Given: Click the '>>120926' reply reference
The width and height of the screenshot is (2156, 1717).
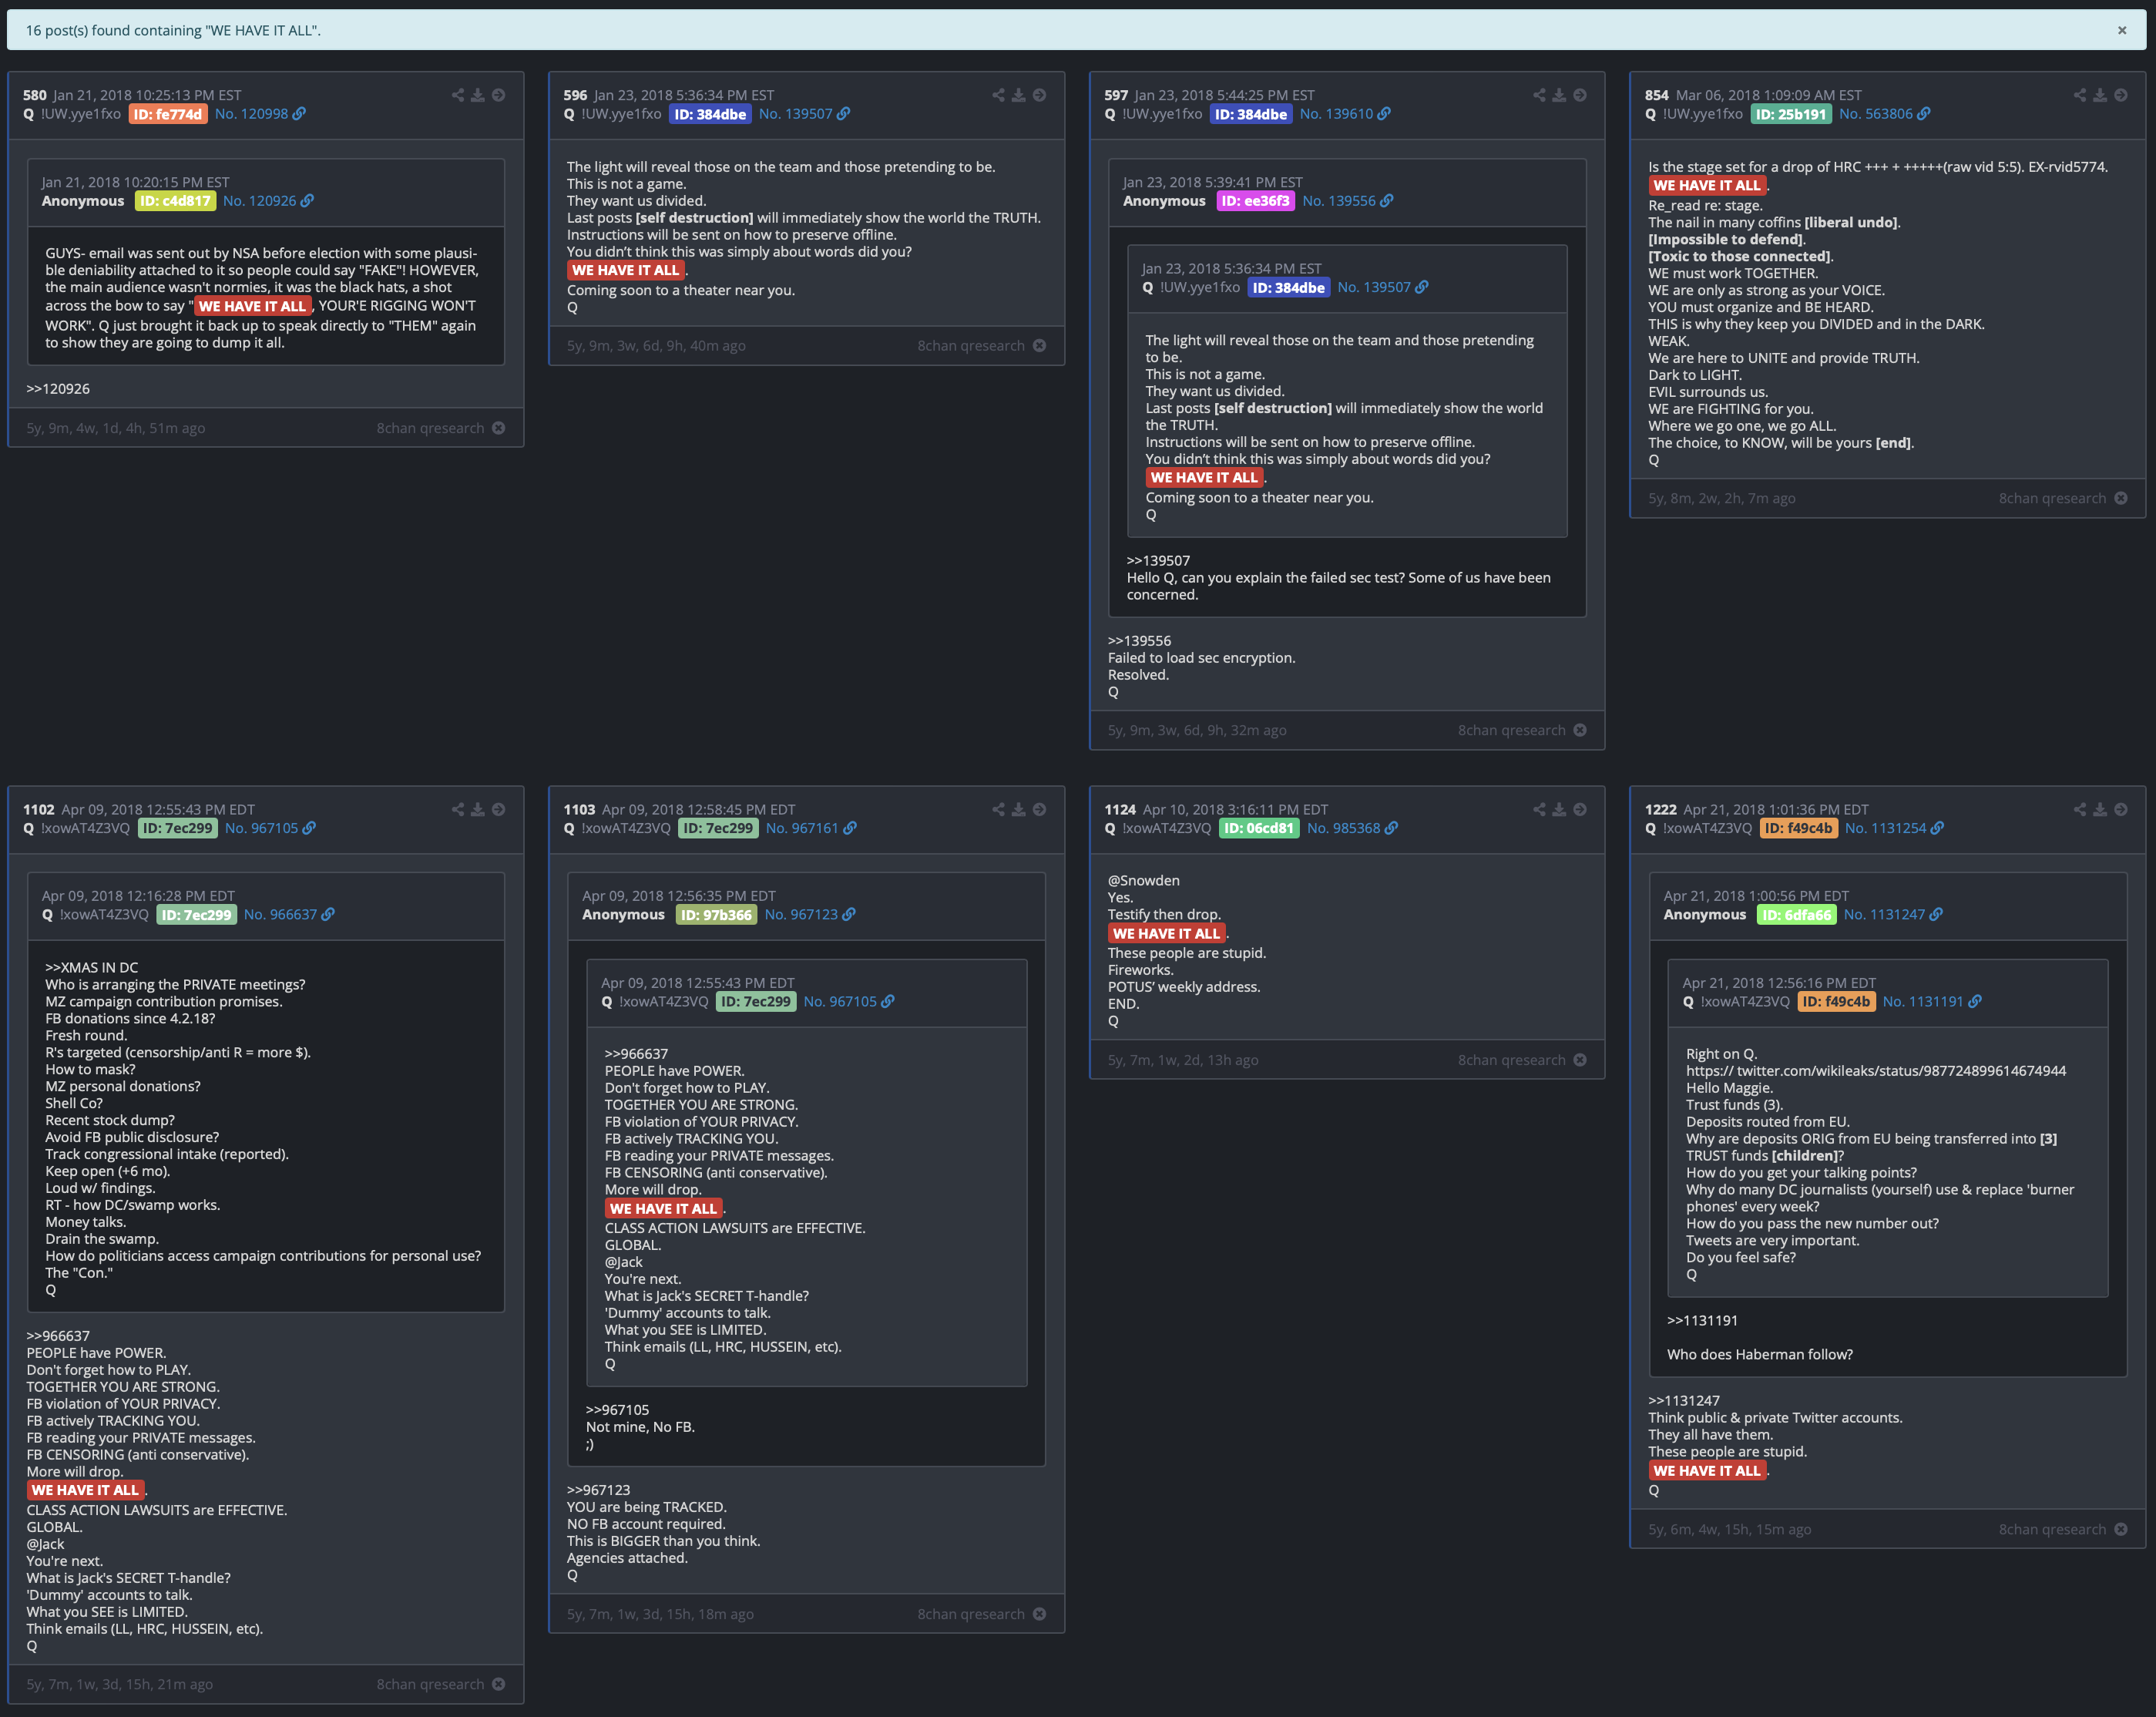Looking at the screenshot, I should point(58,389).
